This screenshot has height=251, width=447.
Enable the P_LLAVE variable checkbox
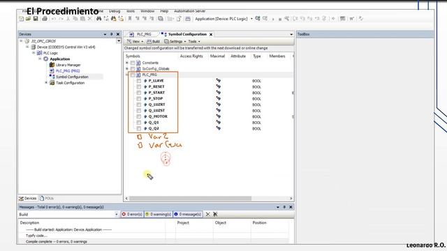point(139,81)
